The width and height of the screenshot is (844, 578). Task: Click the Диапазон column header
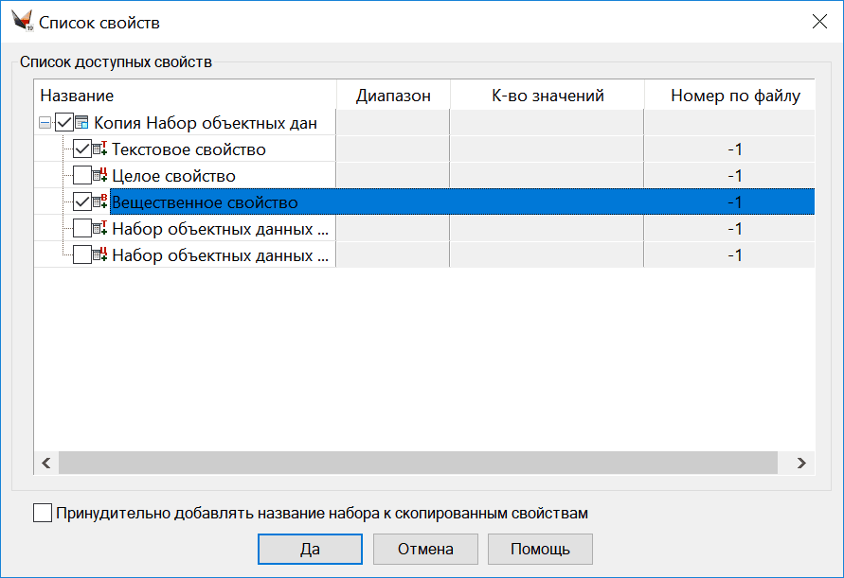393,96
